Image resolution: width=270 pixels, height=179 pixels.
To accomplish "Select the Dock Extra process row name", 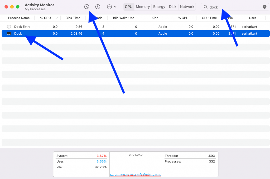I will click(22, 27).
